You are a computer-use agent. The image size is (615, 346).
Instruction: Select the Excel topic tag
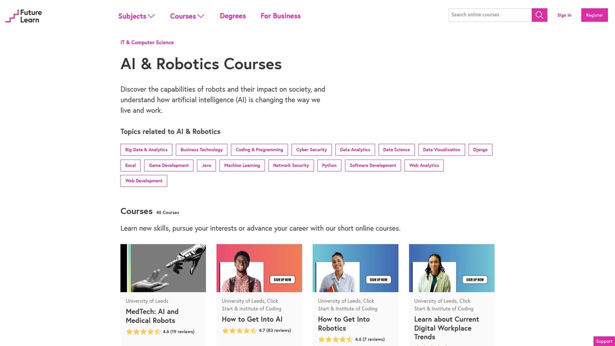coord(131,165)
